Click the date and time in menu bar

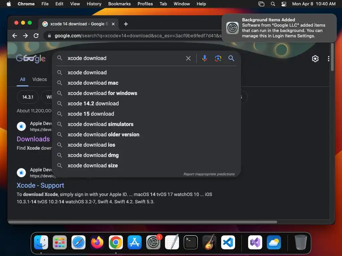314,4
